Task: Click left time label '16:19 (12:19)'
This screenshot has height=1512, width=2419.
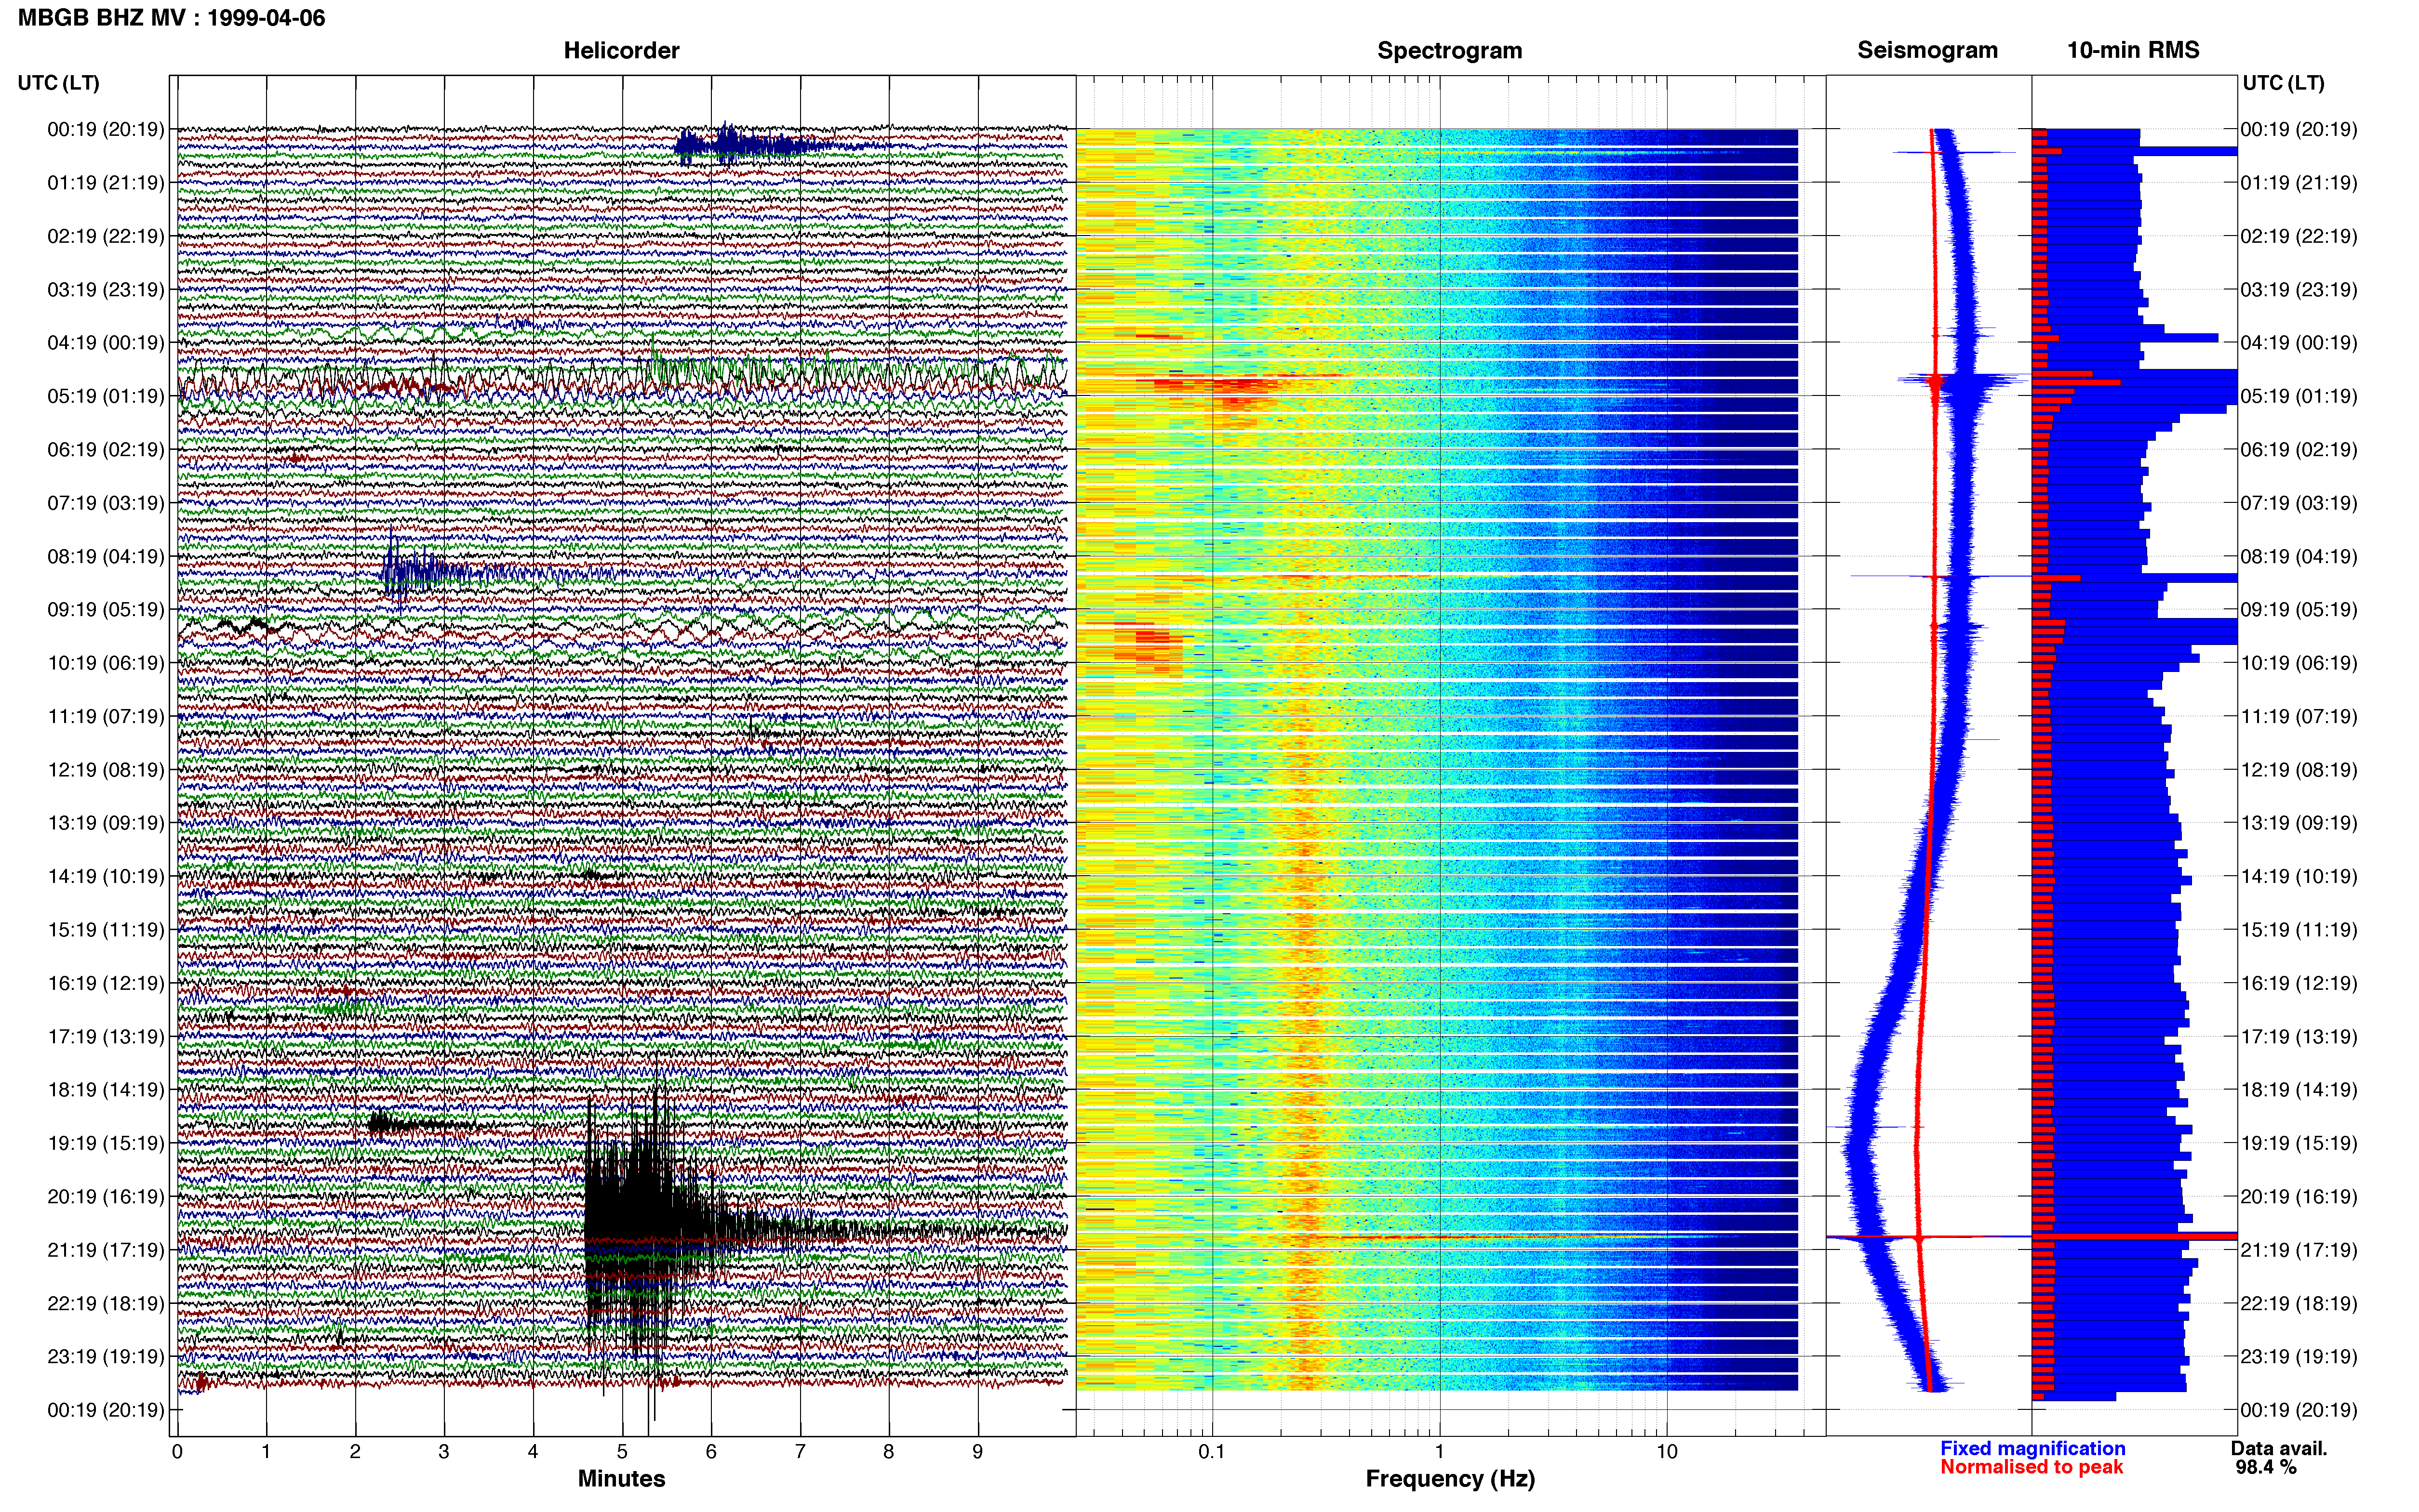Action: 106,983
